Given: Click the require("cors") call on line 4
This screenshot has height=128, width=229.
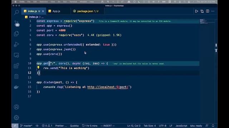Looking at the screenshot, I should click(72, 35).
